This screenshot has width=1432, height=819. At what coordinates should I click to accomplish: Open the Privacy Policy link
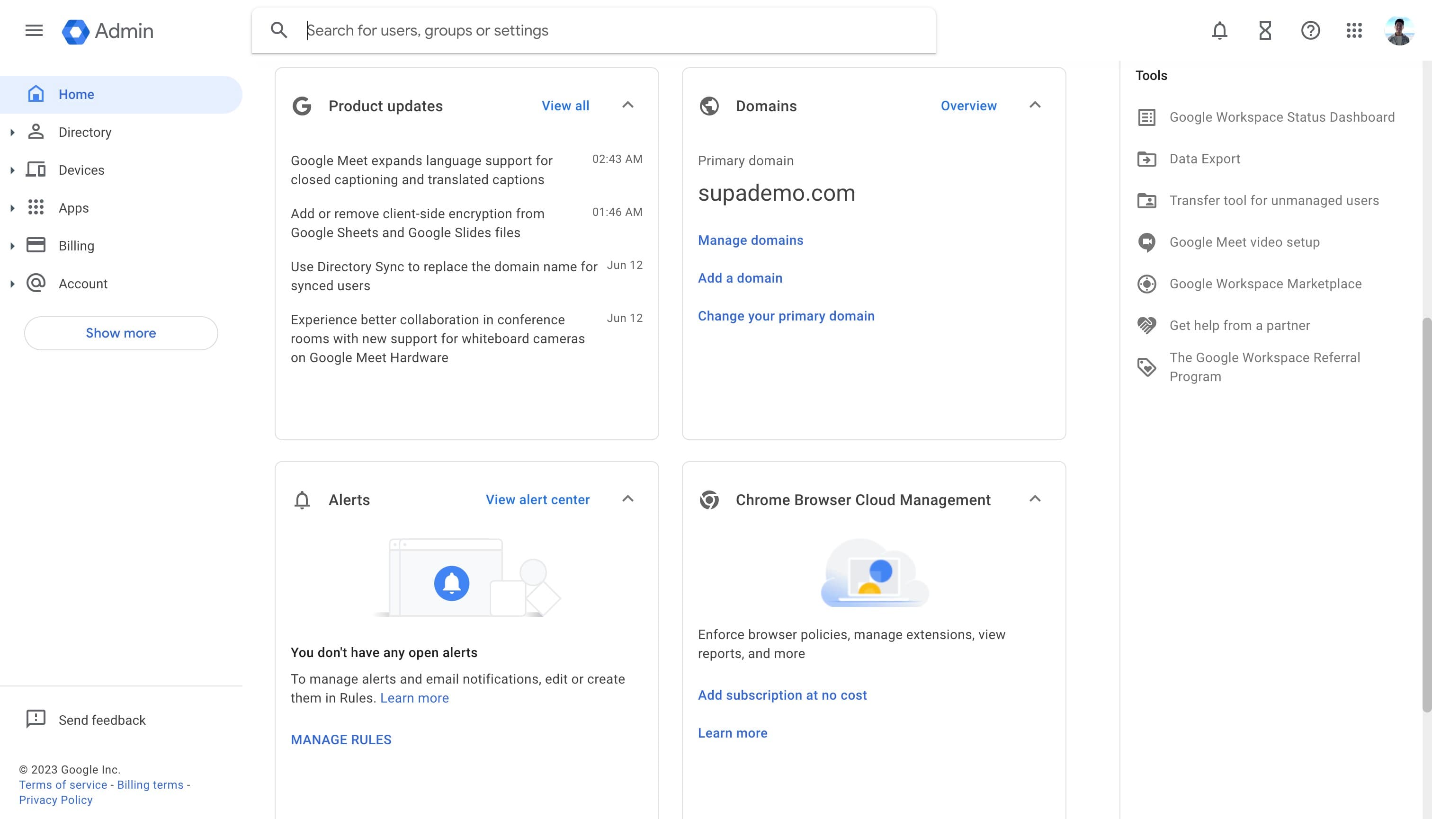coord(56,800)
